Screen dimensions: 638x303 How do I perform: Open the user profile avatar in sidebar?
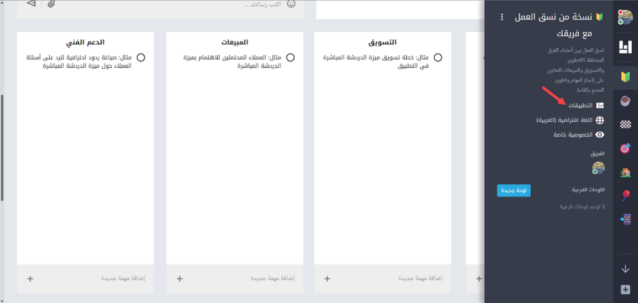[x=625, y=17]
